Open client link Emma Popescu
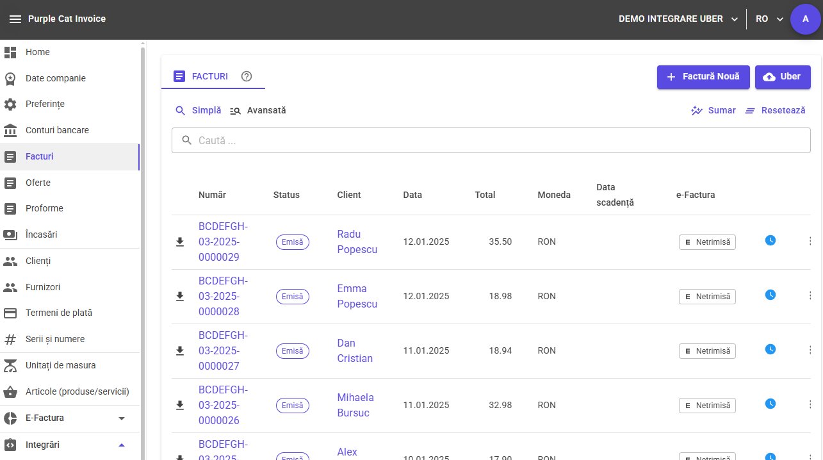 tap(357, 296)
